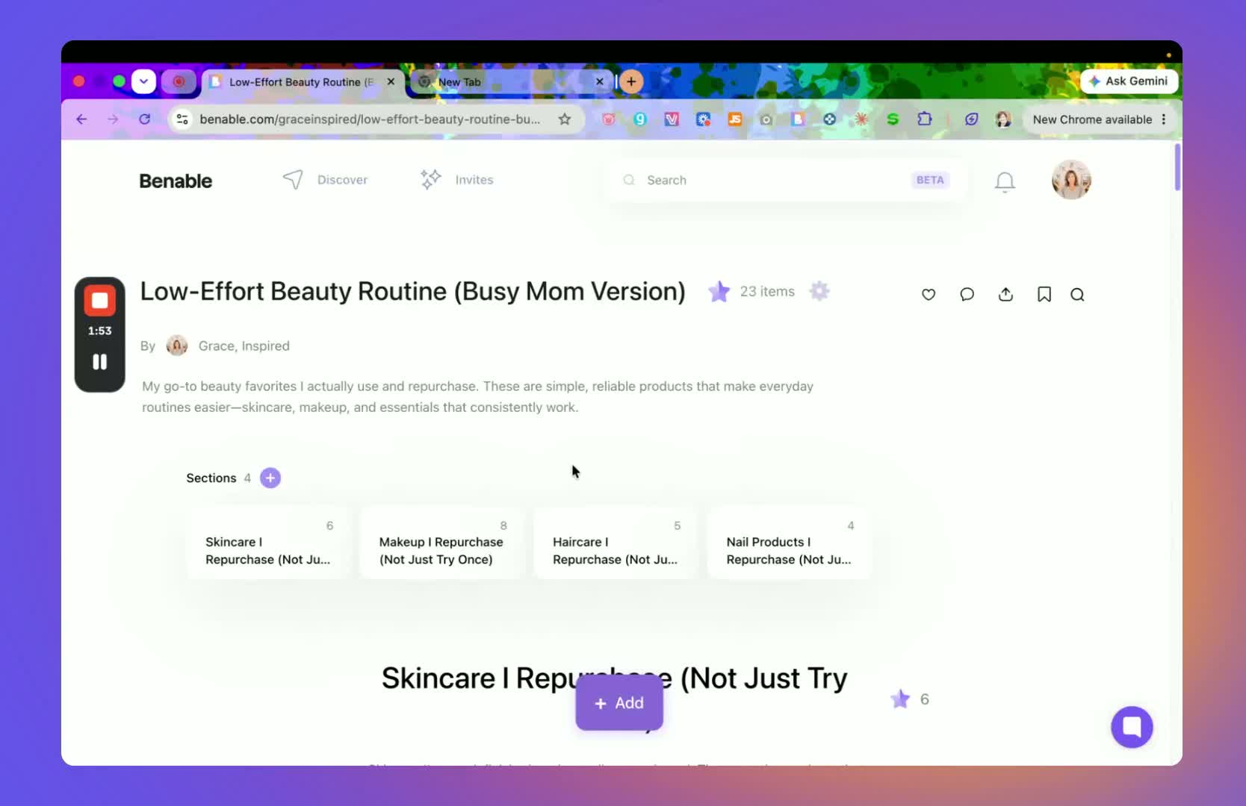Click the Benable logo

[x=176, y=181]
